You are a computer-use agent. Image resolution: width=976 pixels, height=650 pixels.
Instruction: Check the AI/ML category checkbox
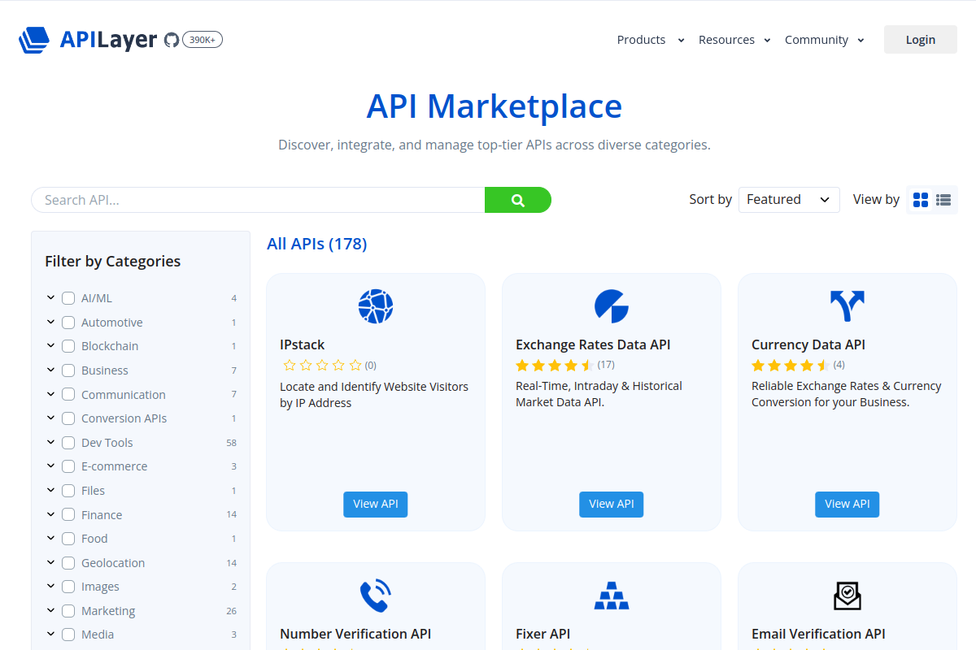pos(68,298)
